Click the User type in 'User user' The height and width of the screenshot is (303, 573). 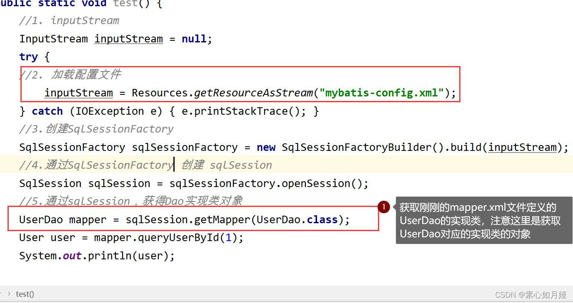point(32,238)
